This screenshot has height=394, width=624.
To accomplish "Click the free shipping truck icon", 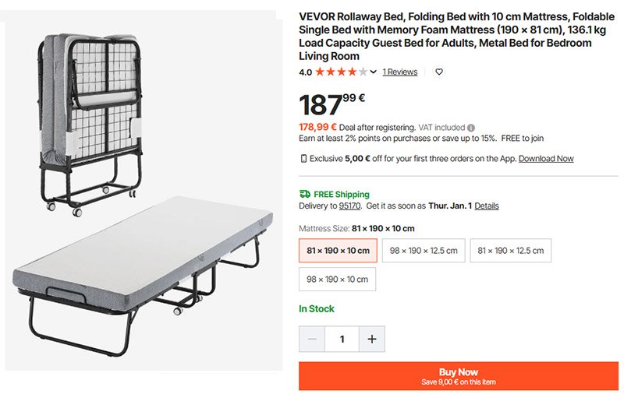I will pos(305,194).
